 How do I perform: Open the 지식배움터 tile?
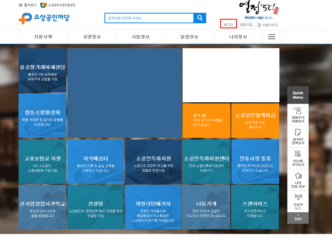[x=96, y=162]
